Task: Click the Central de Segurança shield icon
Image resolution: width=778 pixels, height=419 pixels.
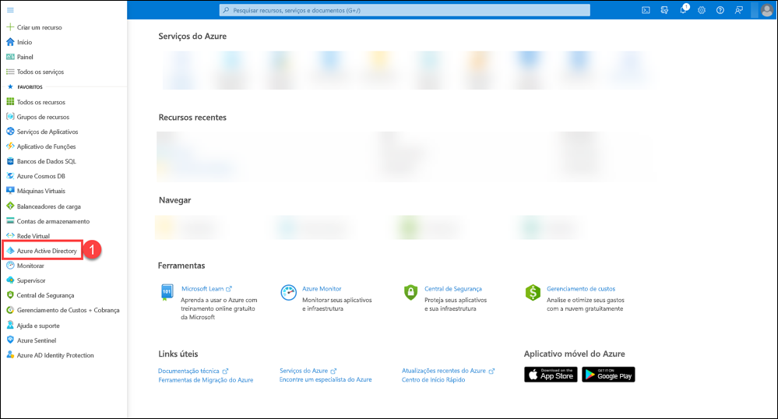Action: click(x=410, y=293)
